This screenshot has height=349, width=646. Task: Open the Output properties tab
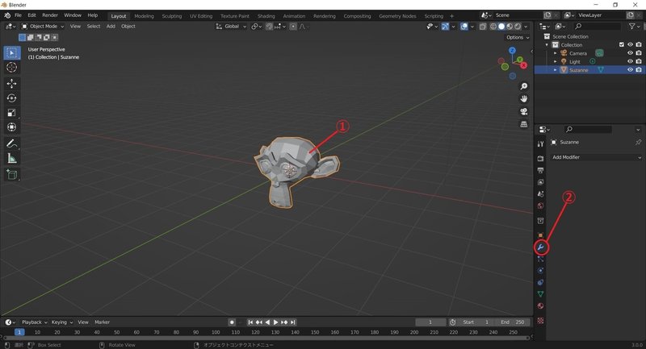(540, 170)
